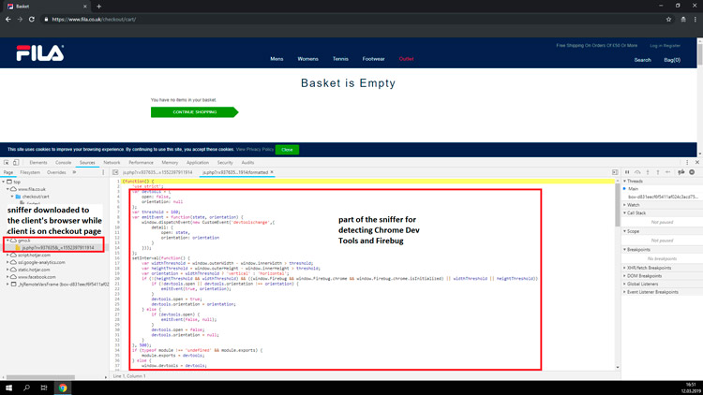703x395 pixels.
Task: Open the DevTools three-dot menu
Action: coord(687,163)
